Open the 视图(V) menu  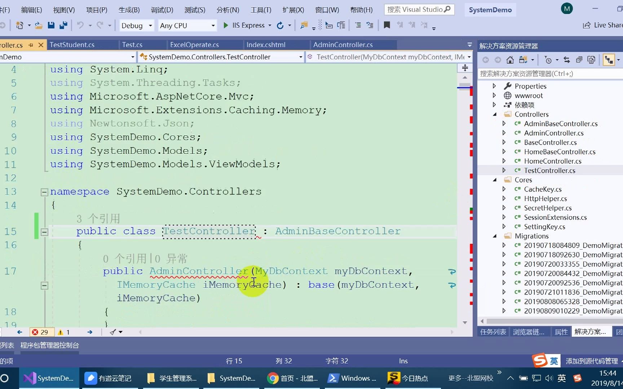pyautogui.click(x=64, y=10)
